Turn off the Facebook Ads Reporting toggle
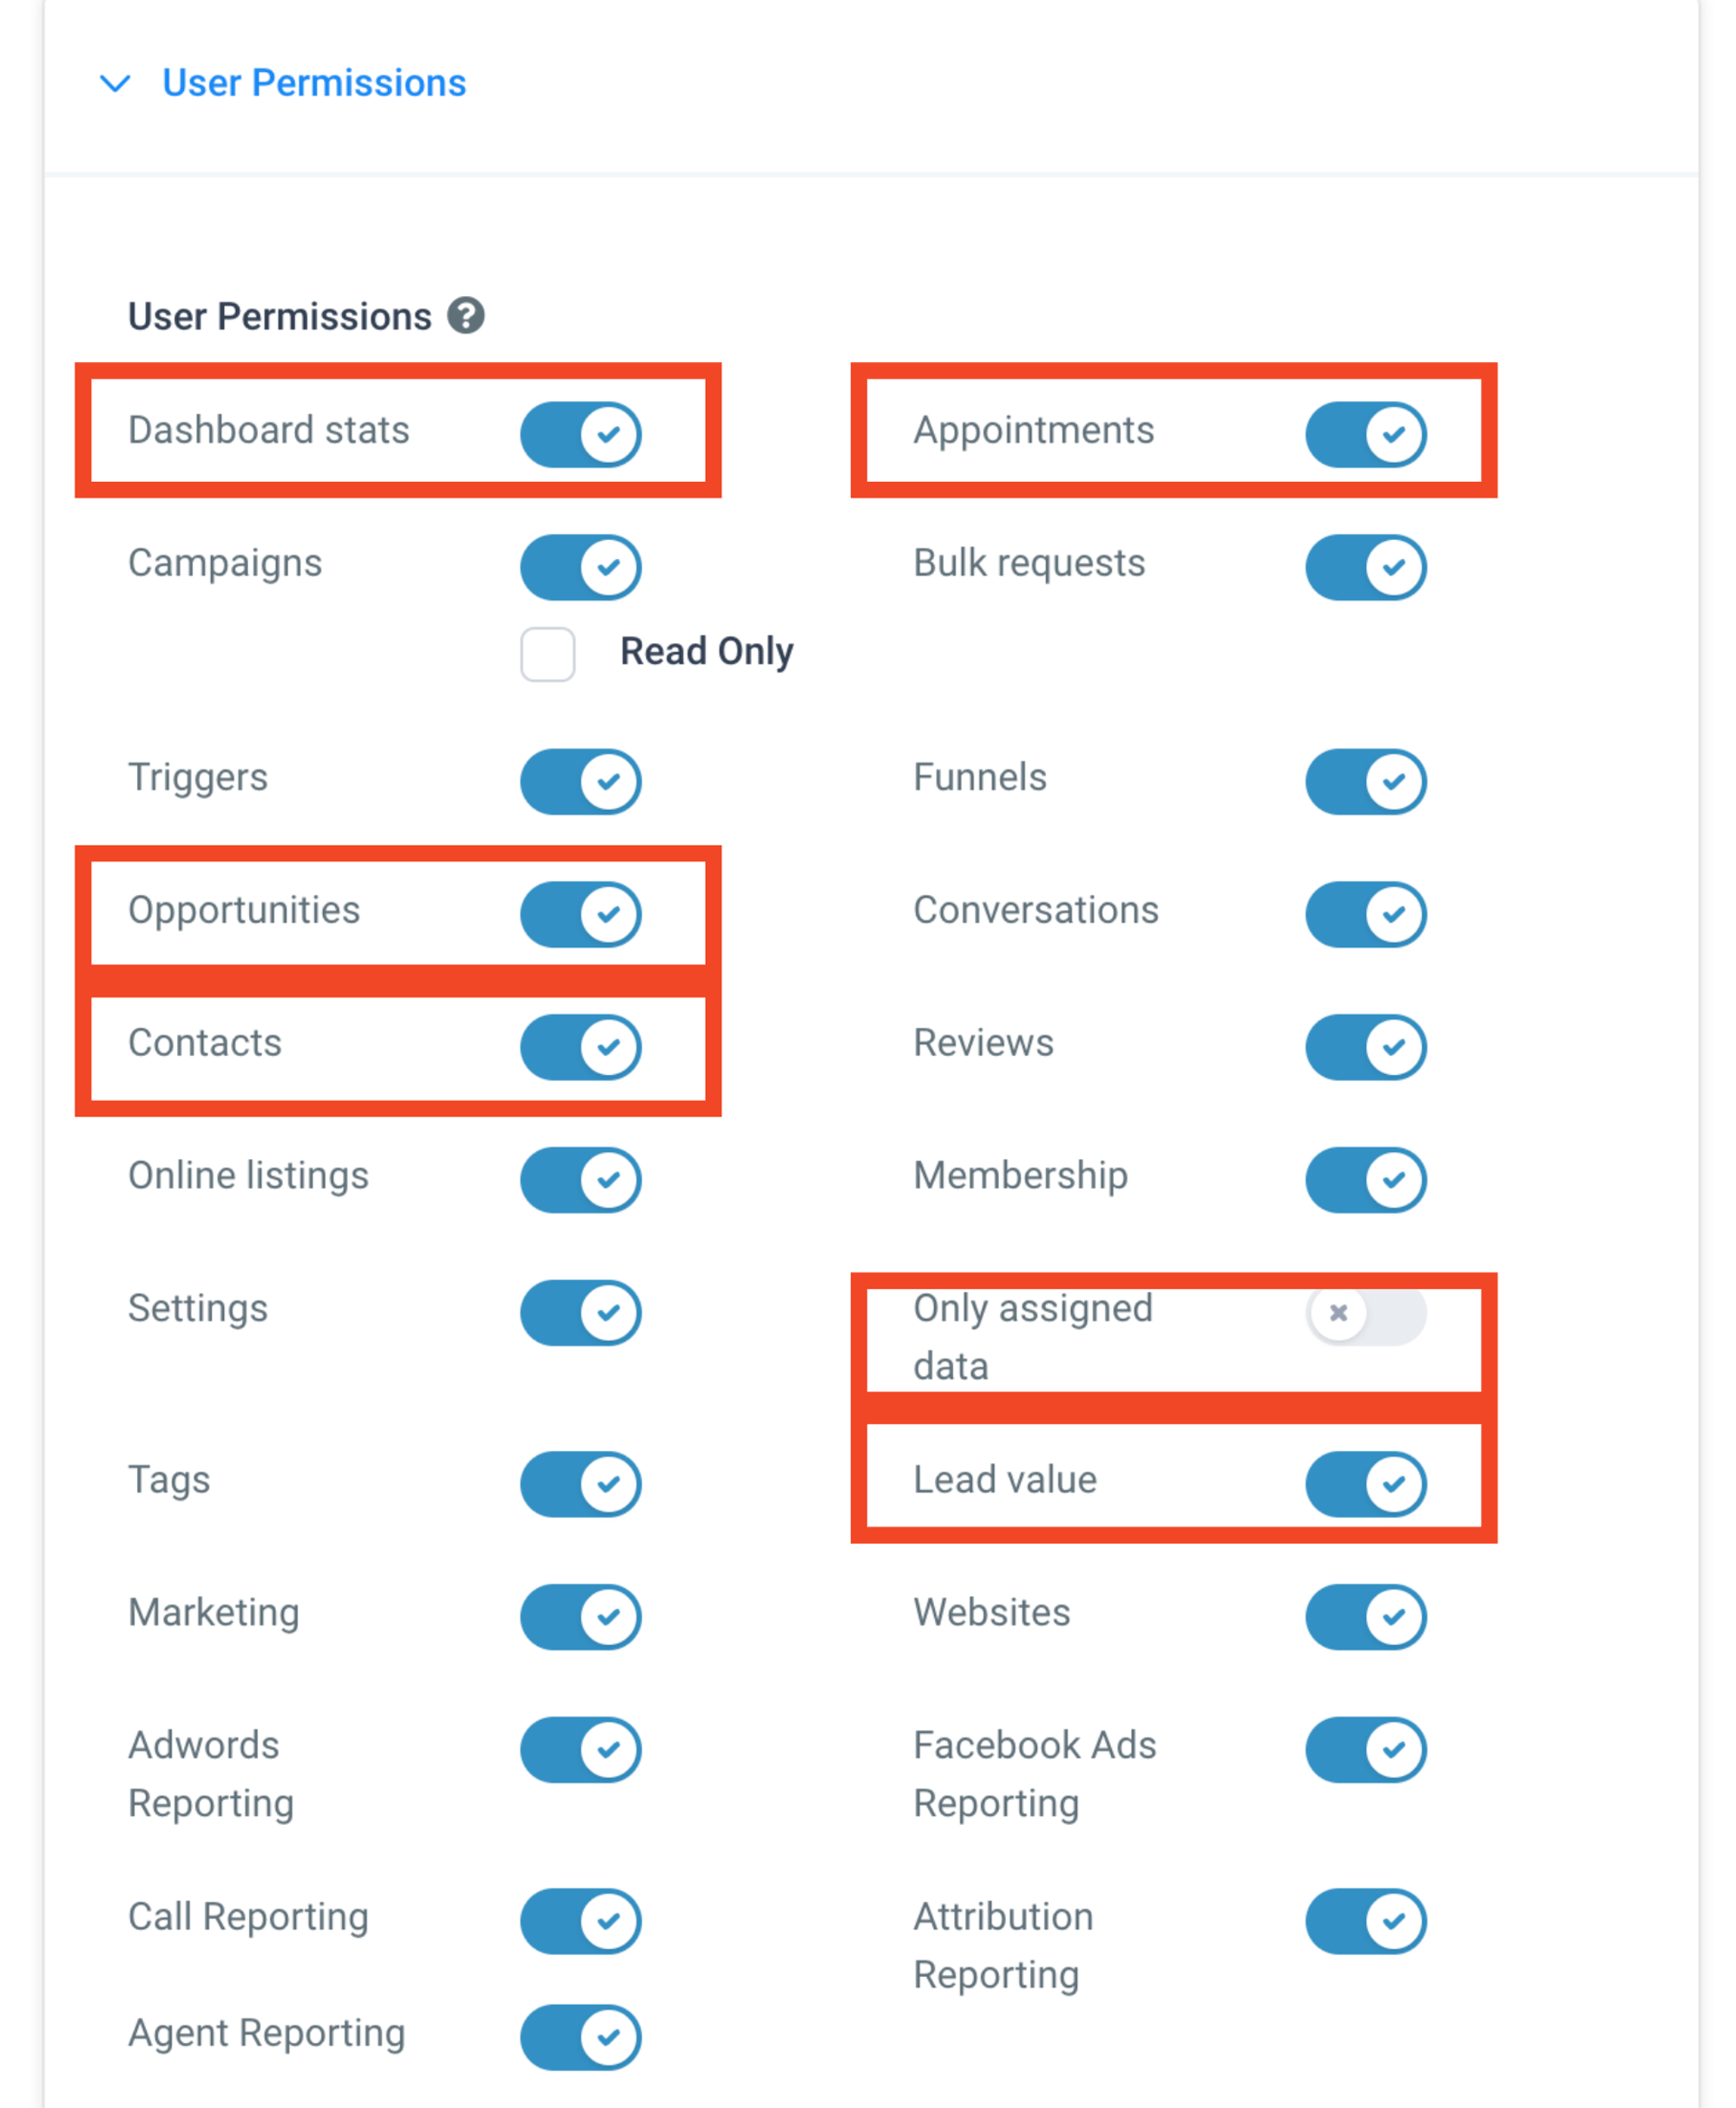The image size is (1736, 2108). 1365,1750
